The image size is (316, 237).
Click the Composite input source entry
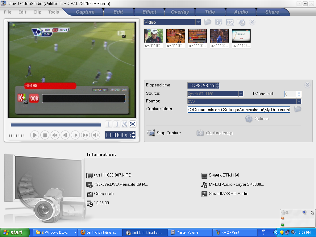[104, 194]
